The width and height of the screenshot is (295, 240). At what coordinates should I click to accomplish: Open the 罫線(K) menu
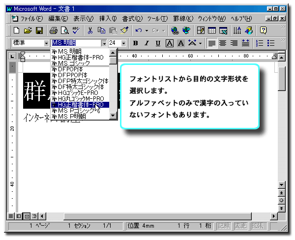coord(183,19)
